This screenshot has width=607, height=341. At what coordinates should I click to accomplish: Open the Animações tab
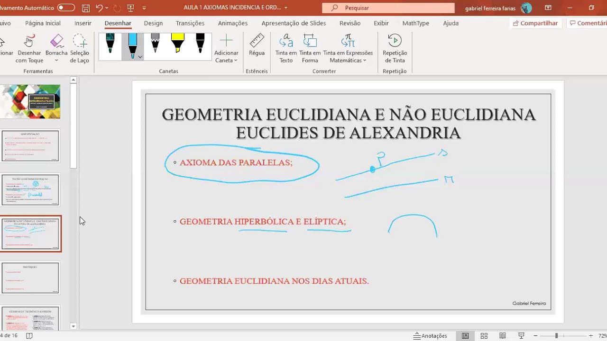(x=233, y=23)
